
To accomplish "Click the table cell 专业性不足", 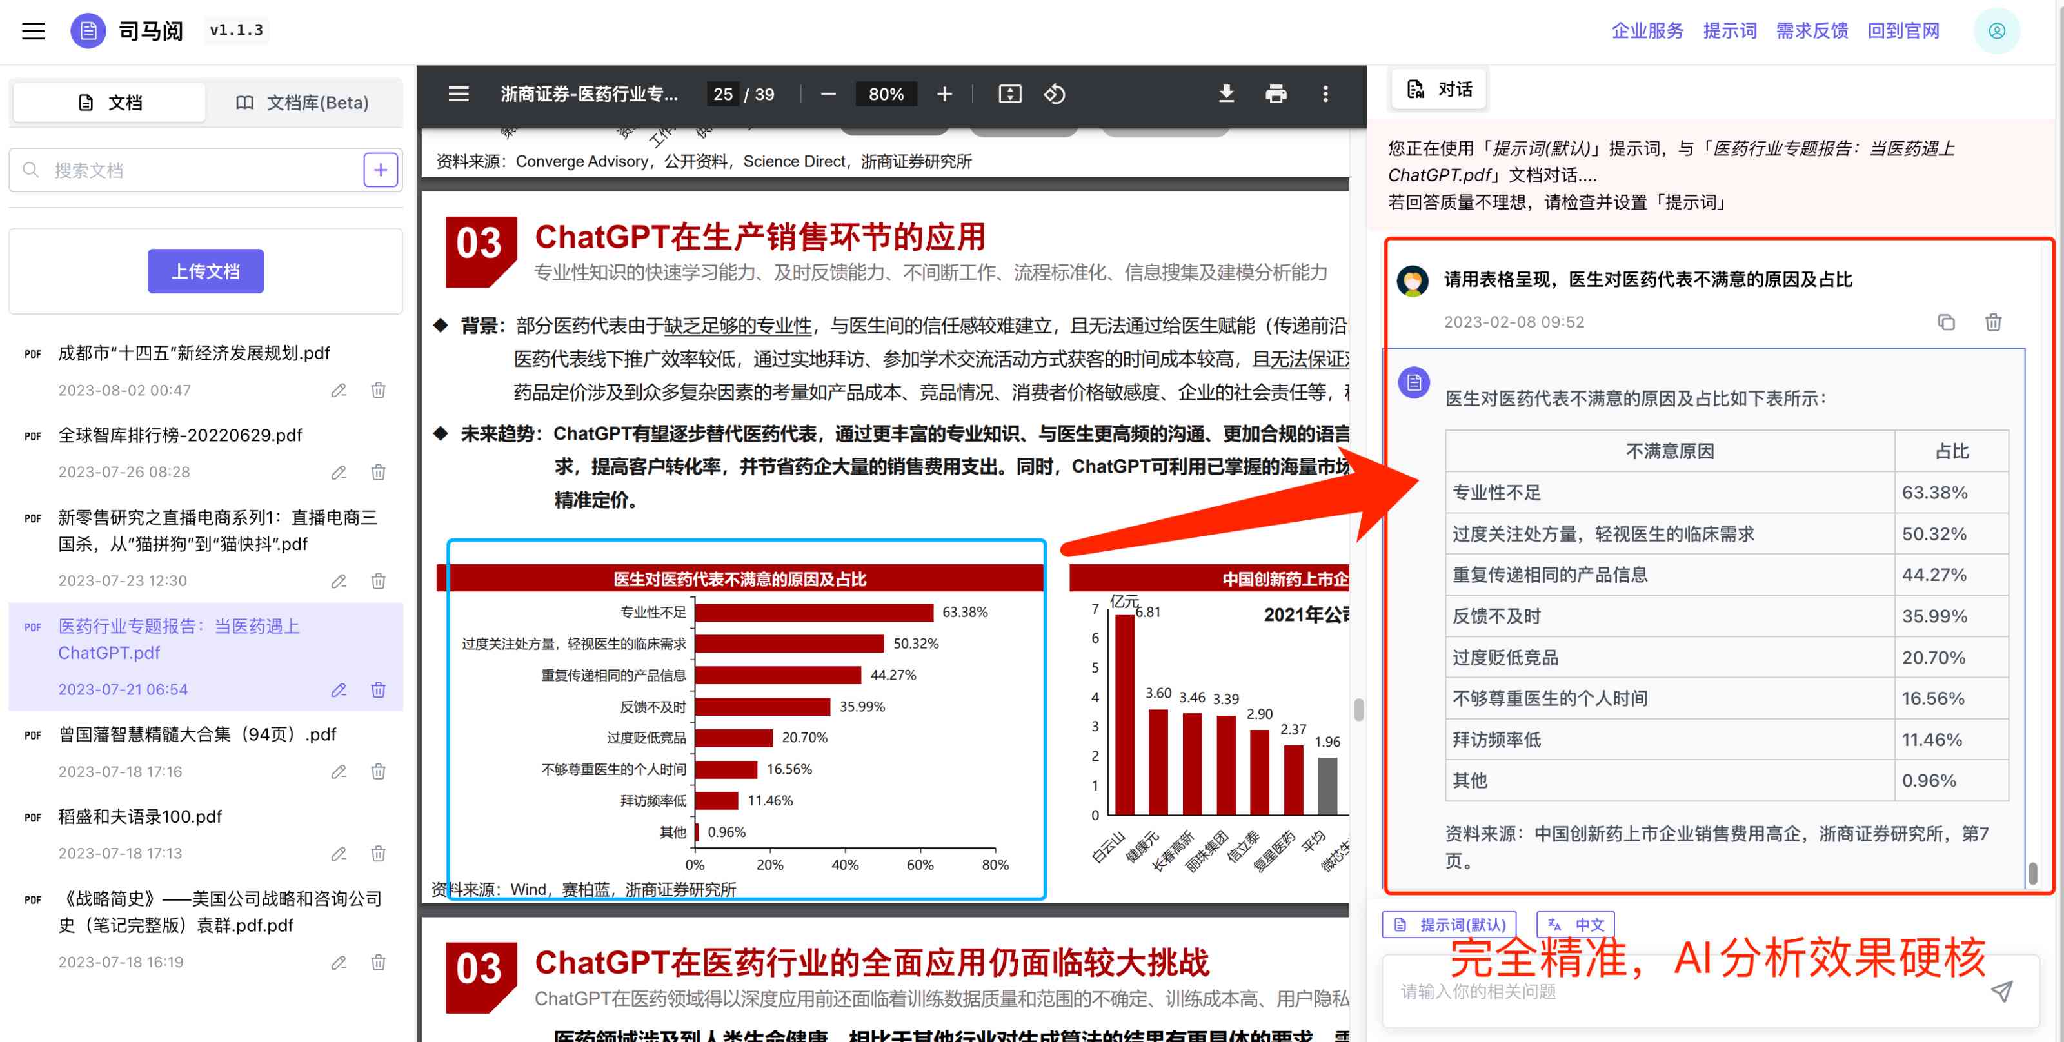I will [1670, 493].
